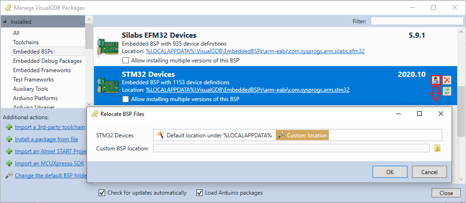Click the red X uninstall icon
Screen dimensions: 466x203
pyautogui.click(x=446, y=80)
